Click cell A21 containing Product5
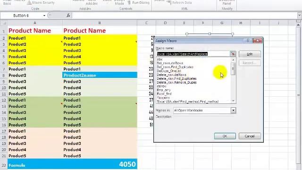This screenshot has width=302, height=170. click(35, 156)
